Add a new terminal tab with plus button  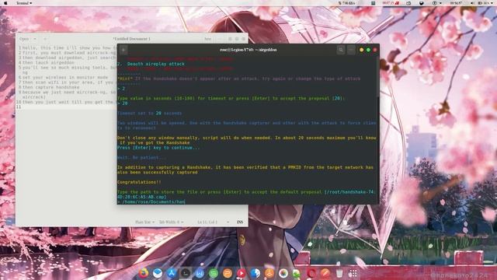pyautogui.click(x=123, y=50)
